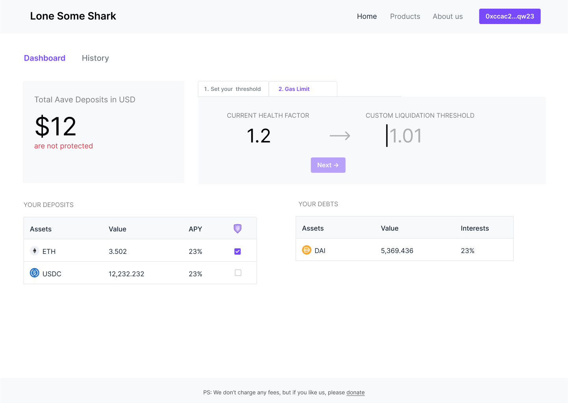This screenshot has width=568, height=403.
Task: Click the APY column header in deposits
Action: (x=196, y=229)
